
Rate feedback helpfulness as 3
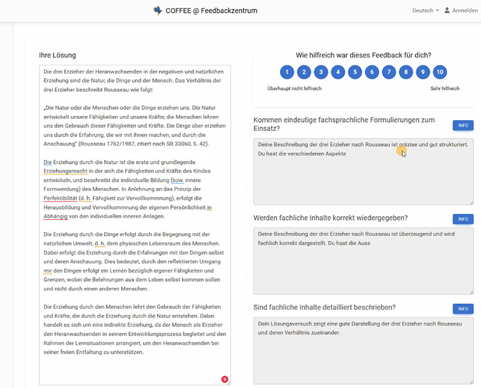tap(321, 72)
